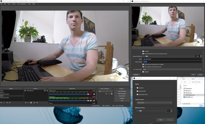Click the add scene plus icon
Screen dimensions: 205x124
coord(1,103)
